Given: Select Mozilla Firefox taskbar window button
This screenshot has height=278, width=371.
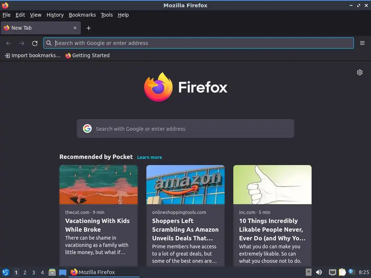Looking at the screenshot, I should coord(104,272).
